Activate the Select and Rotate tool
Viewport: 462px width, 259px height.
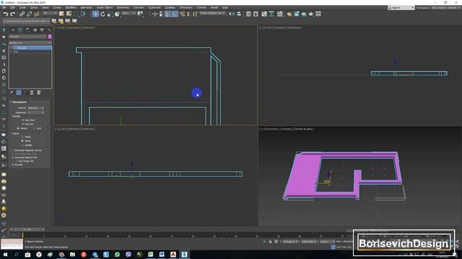coord(103,14)
